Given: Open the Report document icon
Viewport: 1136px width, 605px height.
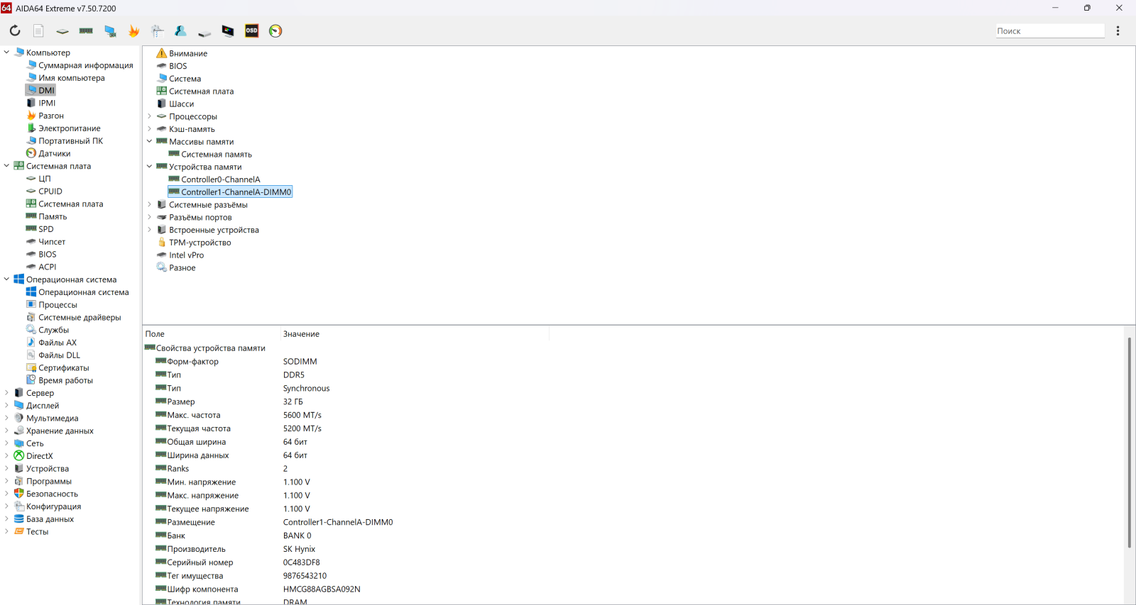Looking at the screenshot, I should pos(38,30).
